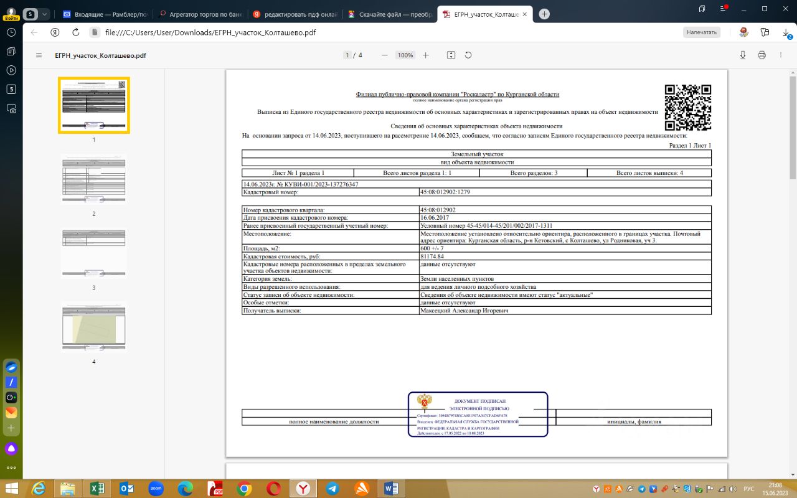The image size is (797, 498).
Task: Open PDF viewer more options menu
Action: (x=780, y=55)
